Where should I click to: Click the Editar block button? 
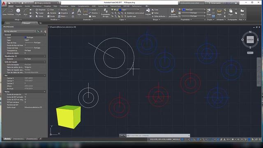click(155, 13)
